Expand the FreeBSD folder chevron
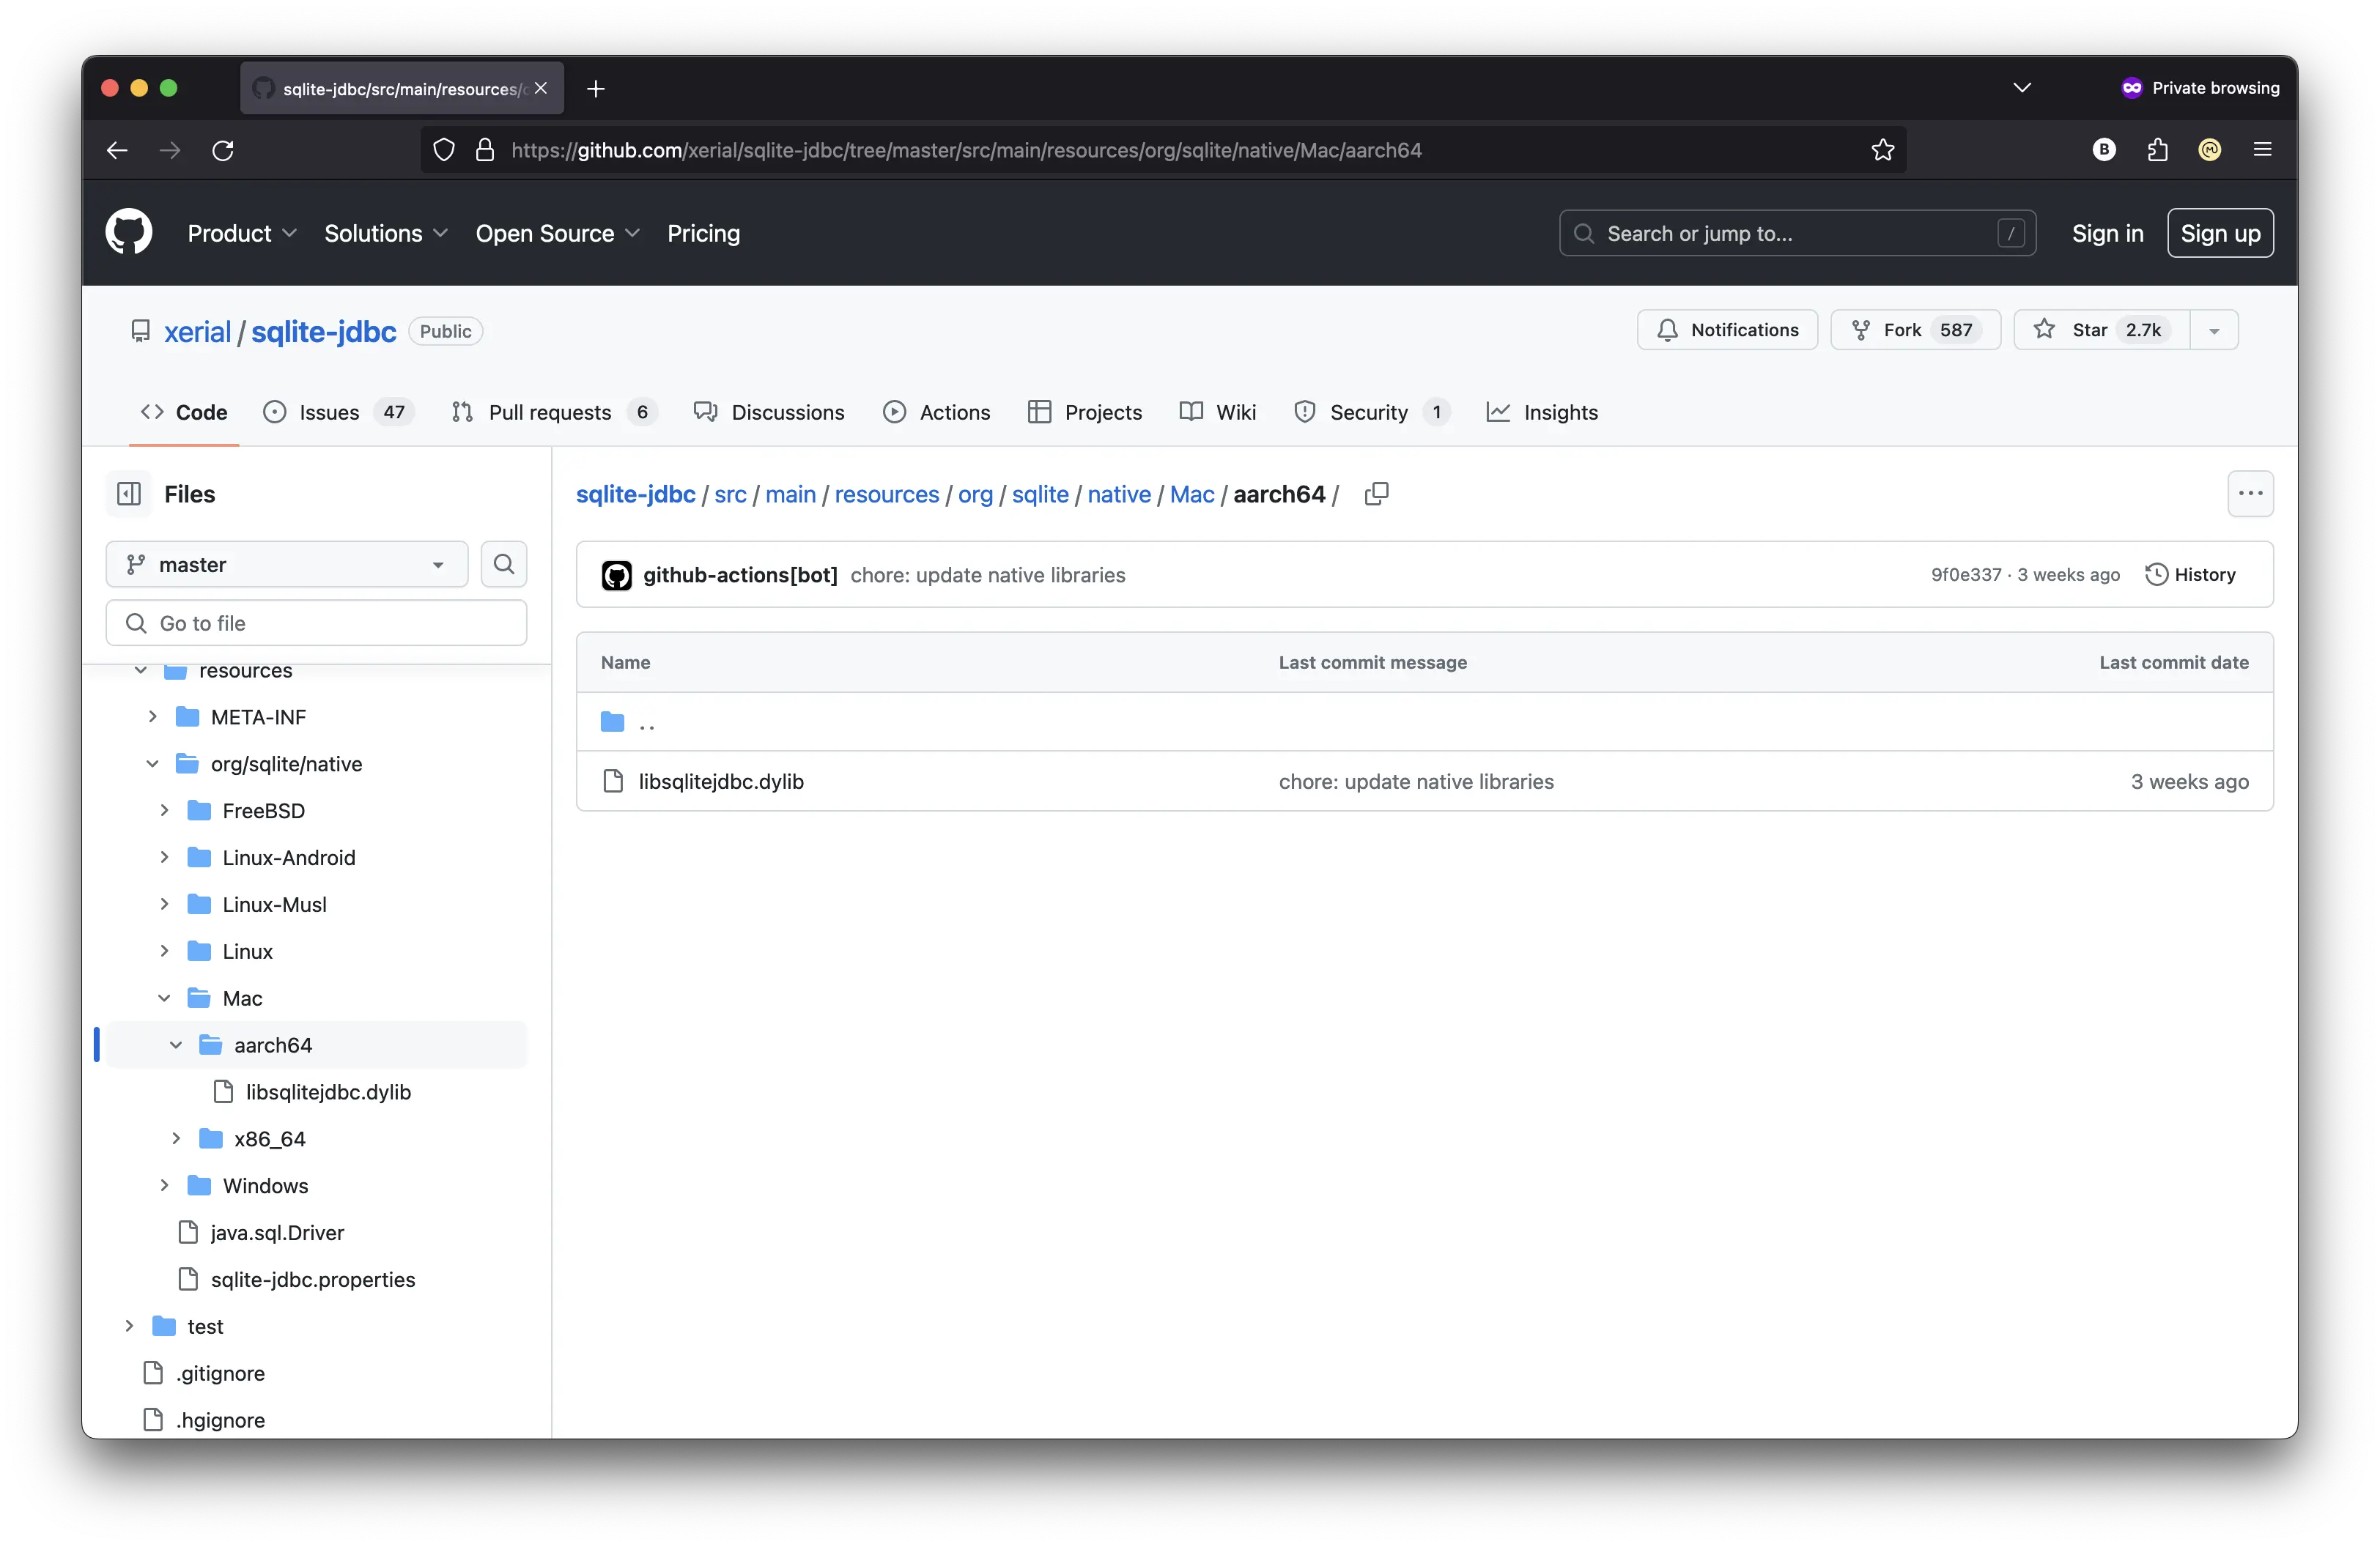 (164, 810)
